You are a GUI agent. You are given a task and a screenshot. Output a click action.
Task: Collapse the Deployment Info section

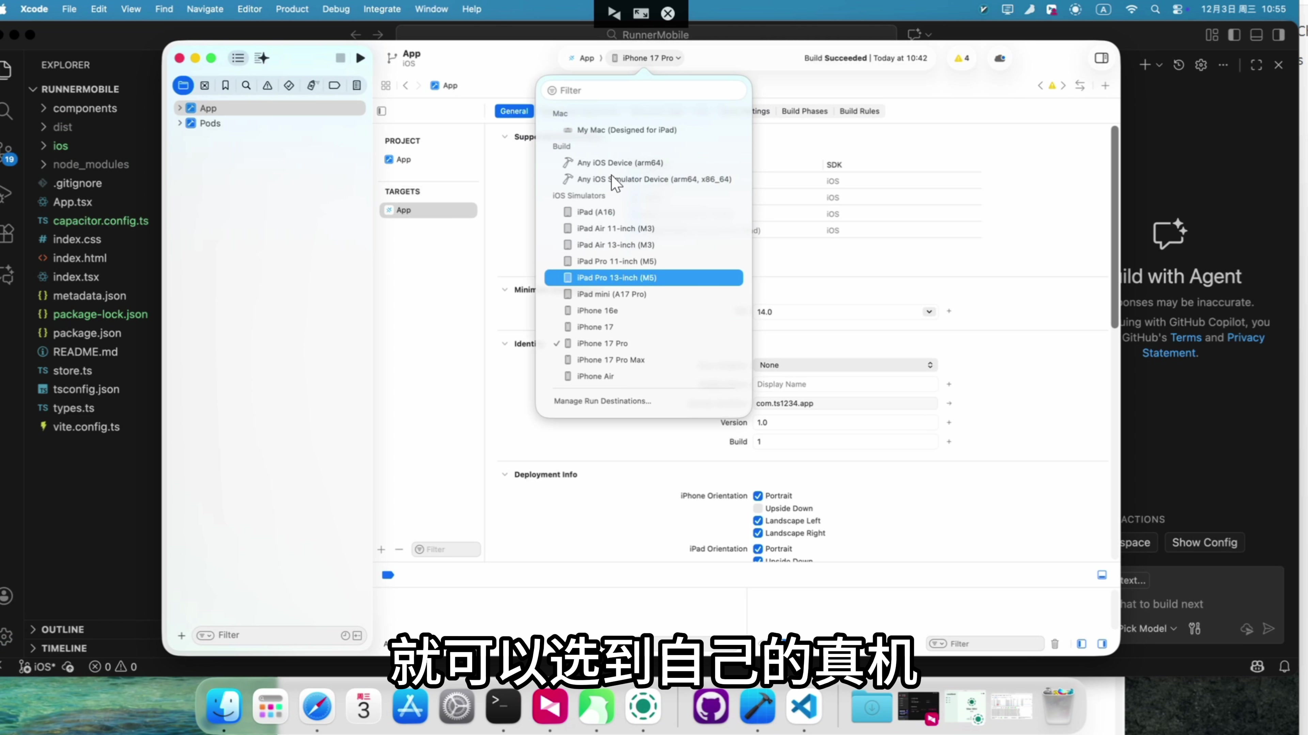pos(505,474)
